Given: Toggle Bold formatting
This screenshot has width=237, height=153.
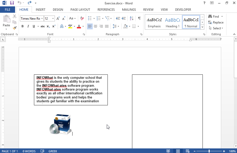Looking at the screenshot, I should [x=22, y=27].
